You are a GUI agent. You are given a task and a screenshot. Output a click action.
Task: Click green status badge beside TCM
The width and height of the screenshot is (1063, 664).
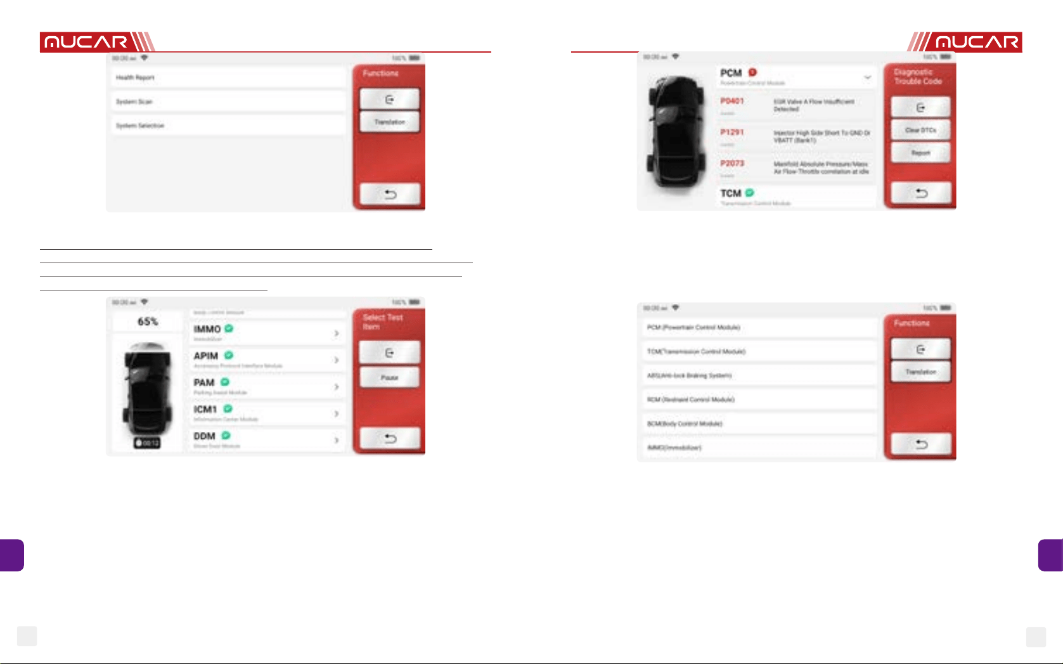[x=749, y=192]
